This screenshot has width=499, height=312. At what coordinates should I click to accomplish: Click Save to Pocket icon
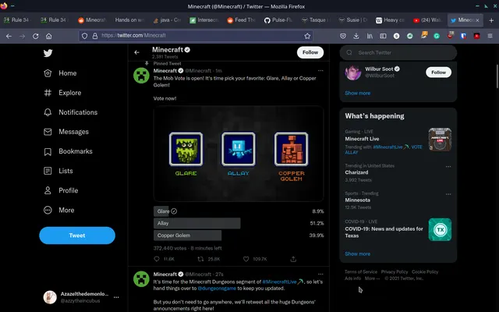[x=343, y=36]
